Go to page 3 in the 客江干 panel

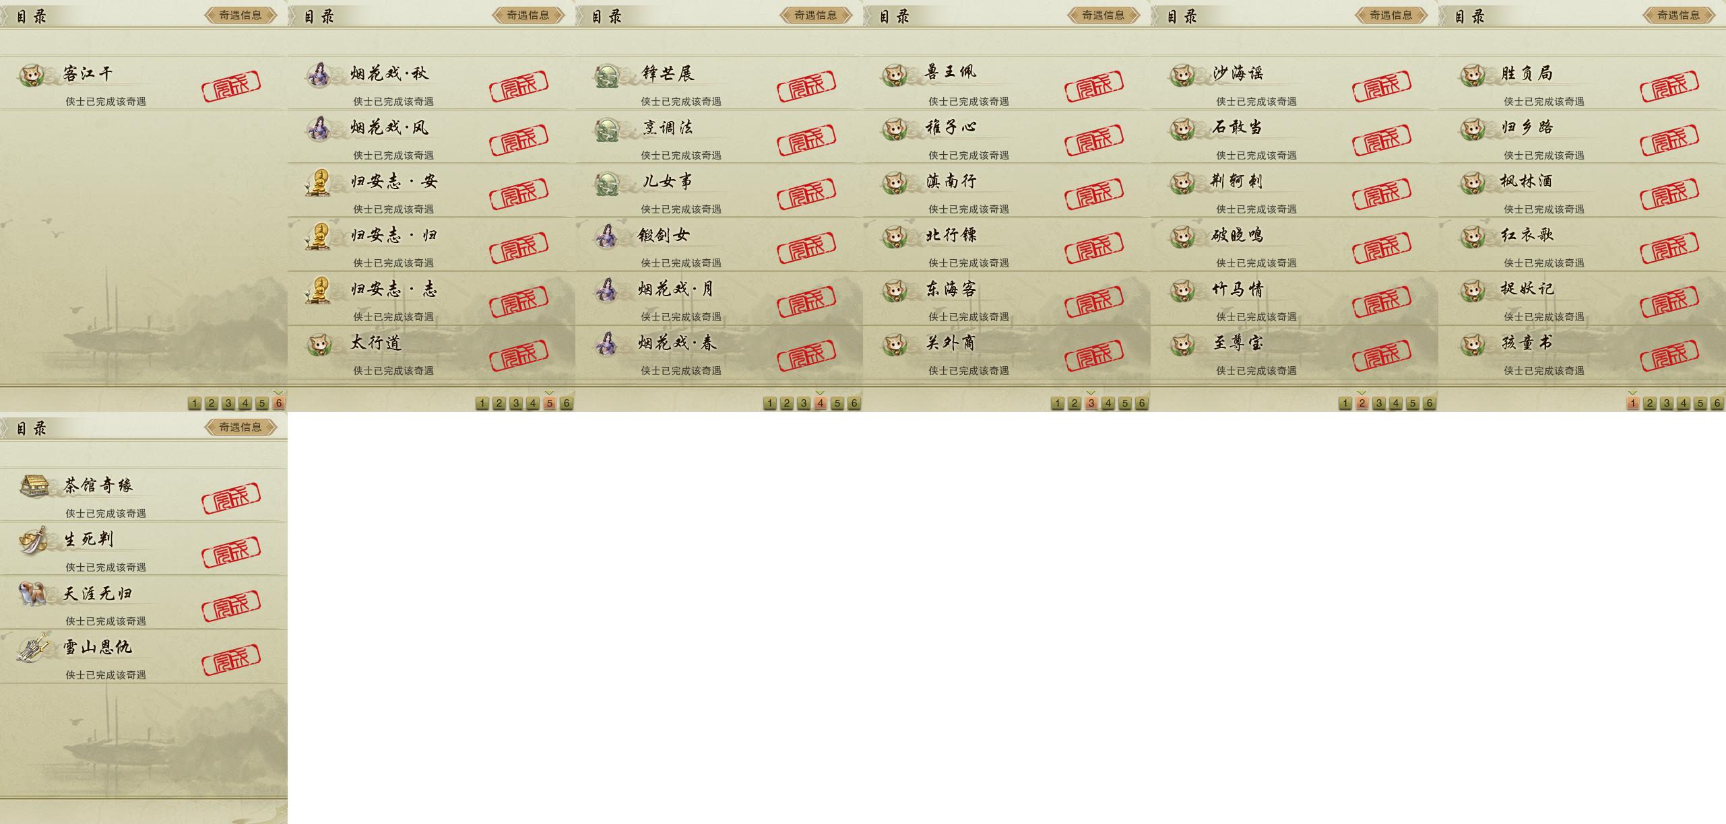coord(228,403)
